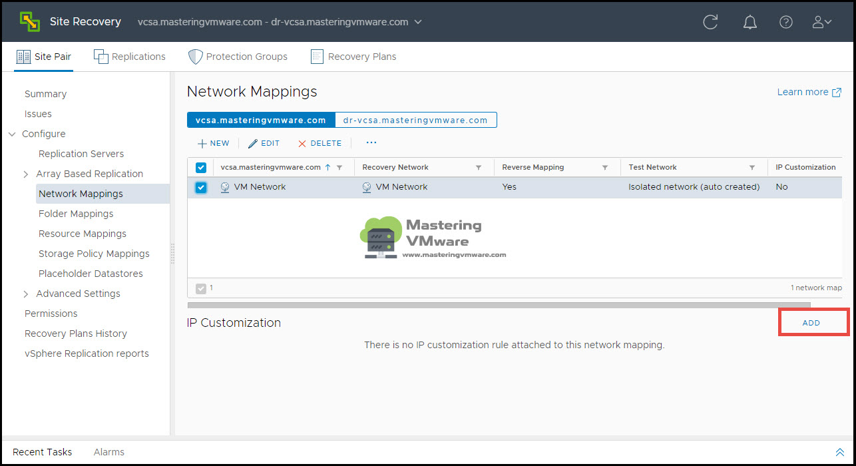Click the Recovery Plans tab icon
This screenshot has height=466, width=856.
tap(317, 57)
